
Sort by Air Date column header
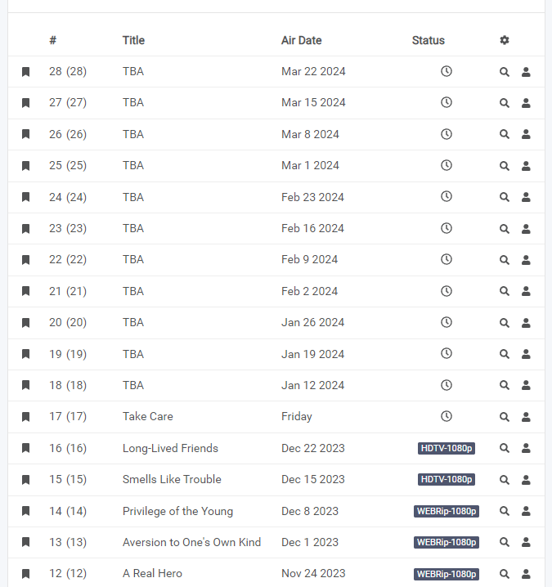(x=302, y=40)
